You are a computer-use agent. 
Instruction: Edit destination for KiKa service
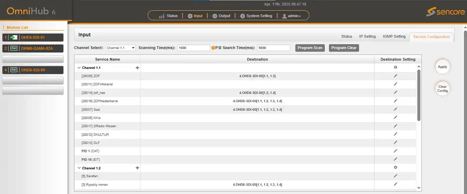click(395, 118)
